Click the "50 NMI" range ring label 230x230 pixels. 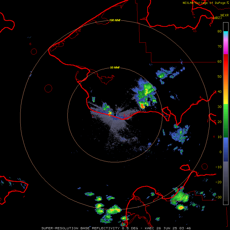click(115, 68)
